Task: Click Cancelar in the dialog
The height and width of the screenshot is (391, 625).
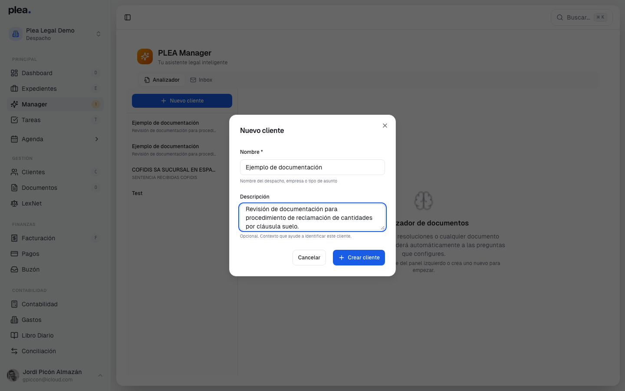Action: [309, 258]
